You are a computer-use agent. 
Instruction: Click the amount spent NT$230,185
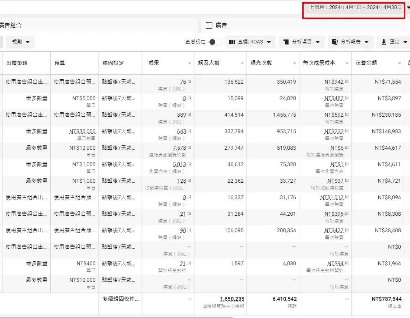tap(386, 115)
